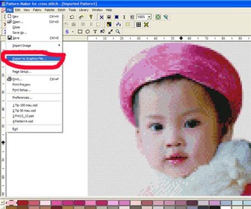Select the color picker eyedropper tool
This screenshot has width=251, height=209.
[110, 32]
